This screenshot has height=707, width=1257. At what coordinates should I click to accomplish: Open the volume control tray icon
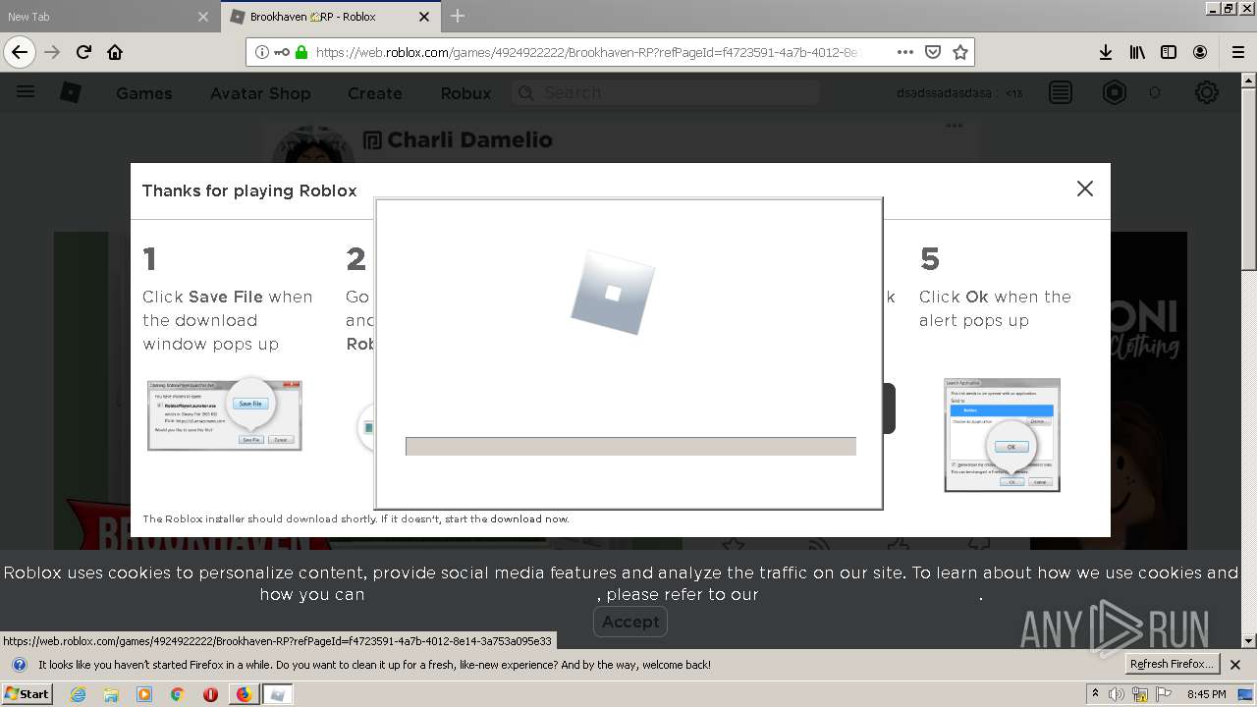[x=1116, y=694]
